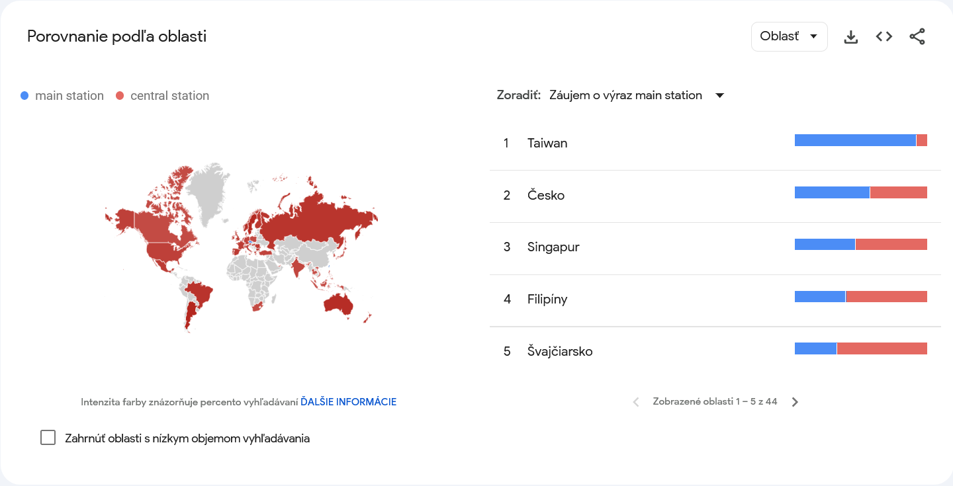Open the ĎALŠIE INFORMÁCIE link
The image size is (953, 486).
pos(348,402)
